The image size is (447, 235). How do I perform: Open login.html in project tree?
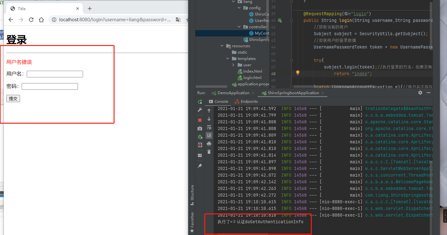250,78
